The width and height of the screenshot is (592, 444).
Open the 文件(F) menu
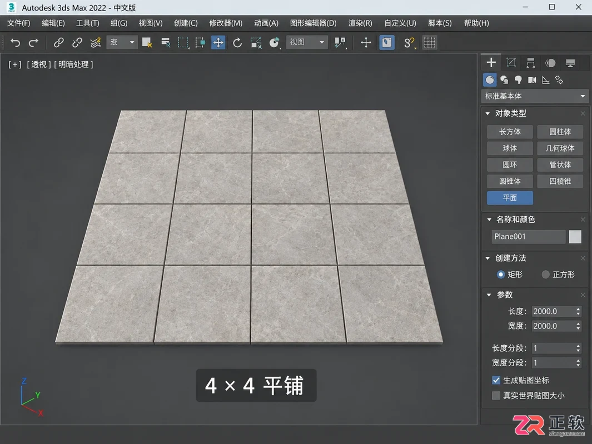pyautogui.click(x=19, y=23)
